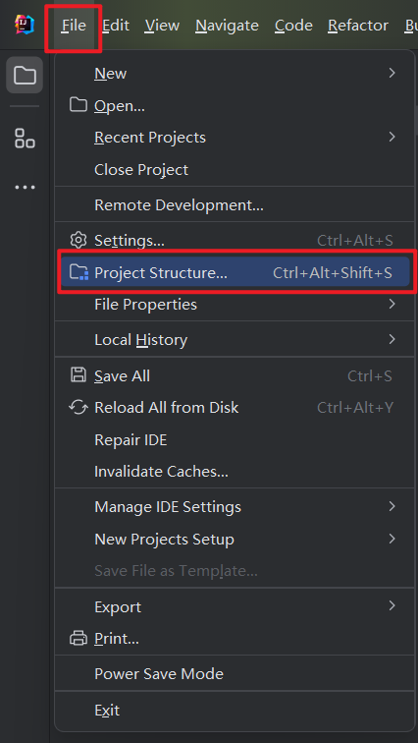
Task: Click the gear icon beside Settings
Action: click(78, 240)
